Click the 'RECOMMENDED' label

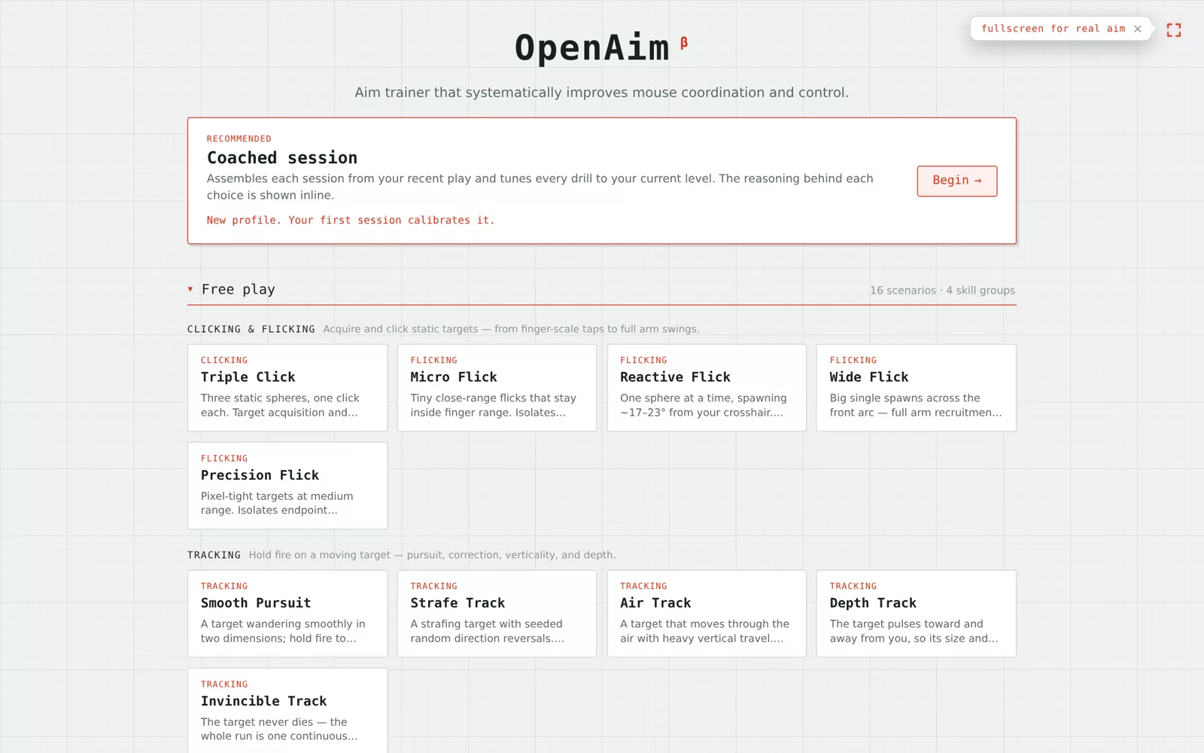point(239,139)
